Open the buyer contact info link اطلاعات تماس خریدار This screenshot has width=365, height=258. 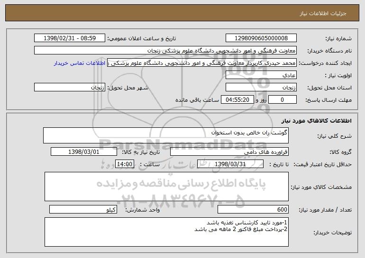click(79, 63)
